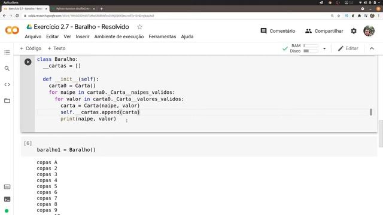Viewport: 383px width, 215px height.
Task: Click the RAM usage bar
Action: point(311,45)
